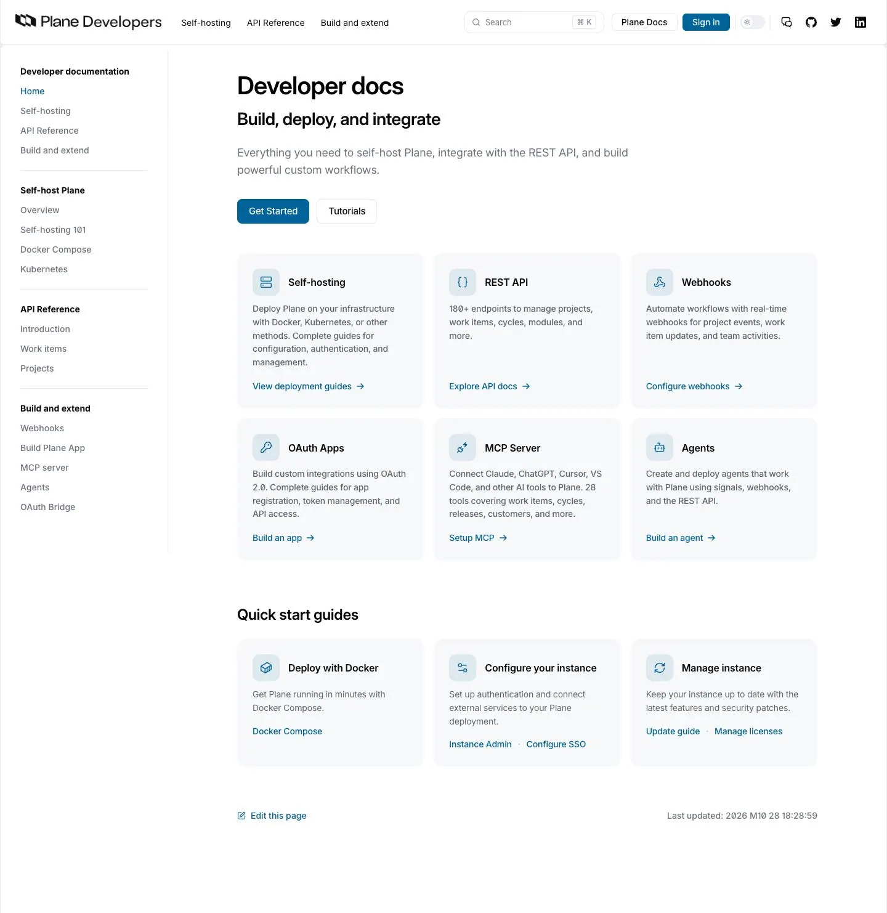Click the Deploy with Docker box icon

click(x=266, y=668)
